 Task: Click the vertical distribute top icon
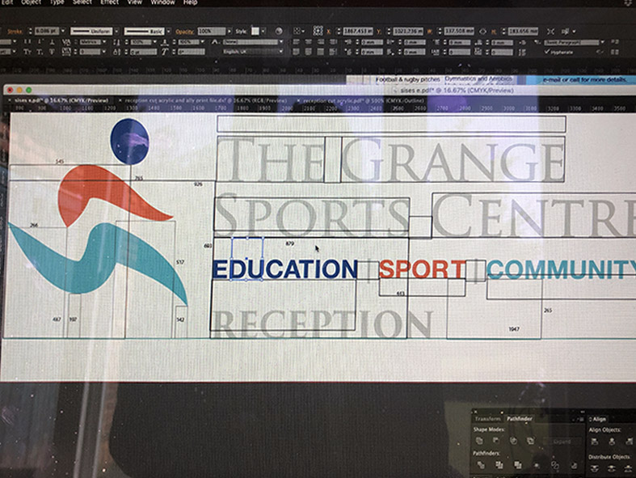point(595,468)
